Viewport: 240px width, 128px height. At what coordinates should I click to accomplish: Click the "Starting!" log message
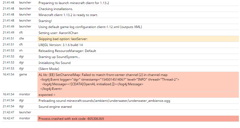point(45,21)
